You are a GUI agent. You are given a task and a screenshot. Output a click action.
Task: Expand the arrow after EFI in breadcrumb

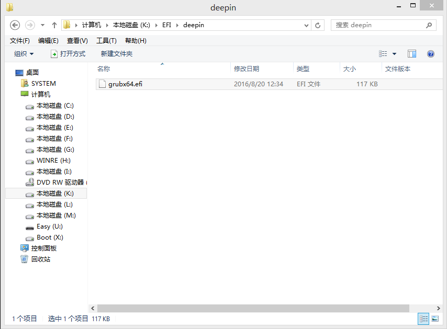(x=177, y=25)
